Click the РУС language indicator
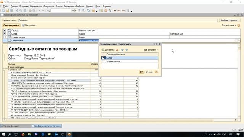The width and height of the screenshot is (244, 137). tap(224, 134)
